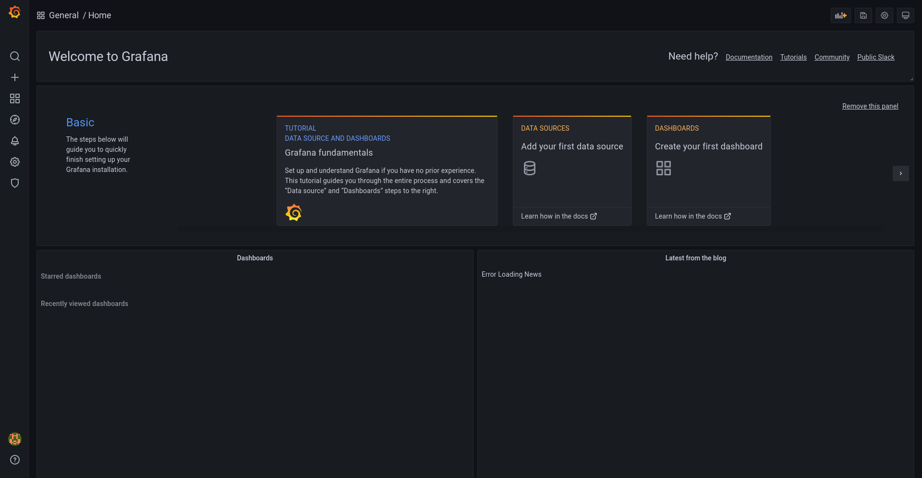Click the user avatar in sidebar
Screen dimensions: 922x478
point(15,439)
